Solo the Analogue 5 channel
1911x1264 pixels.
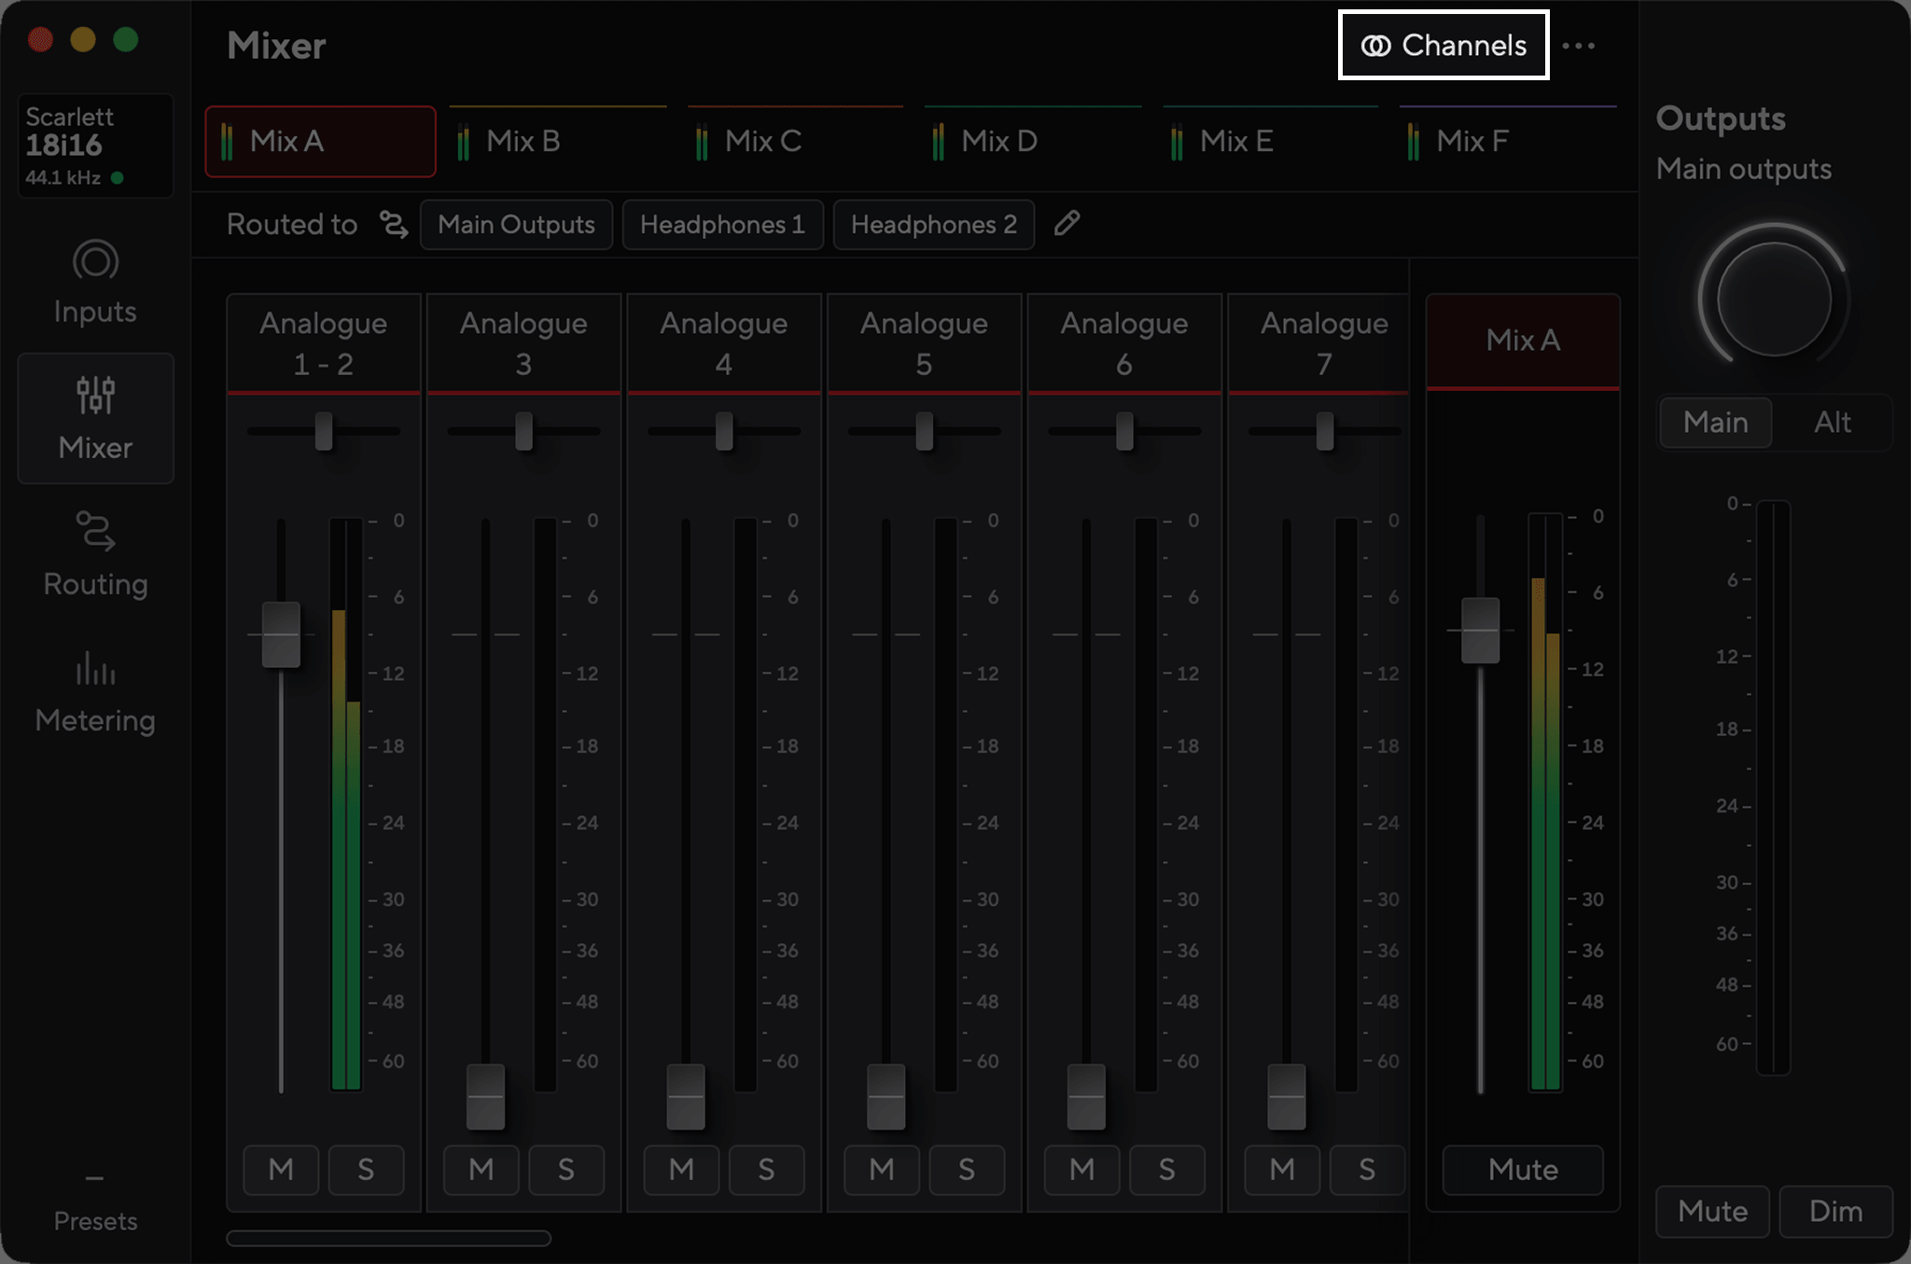pyautogui.click(x=967, y=1170)
